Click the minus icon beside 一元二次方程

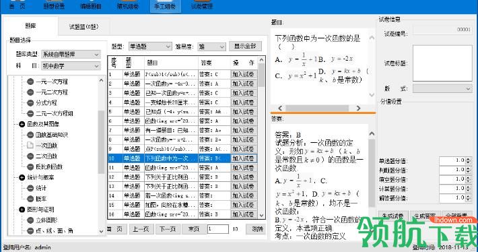[30, 92]
